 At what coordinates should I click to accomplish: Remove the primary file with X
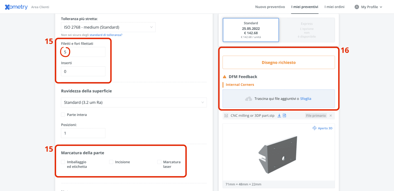click(x=331, y=116)
